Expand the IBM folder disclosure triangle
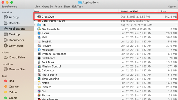 (35, 25)
